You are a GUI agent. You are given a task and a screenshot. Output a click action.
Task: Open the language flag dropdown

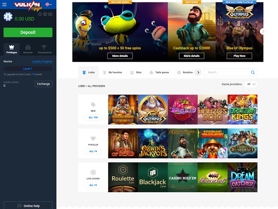49,4
